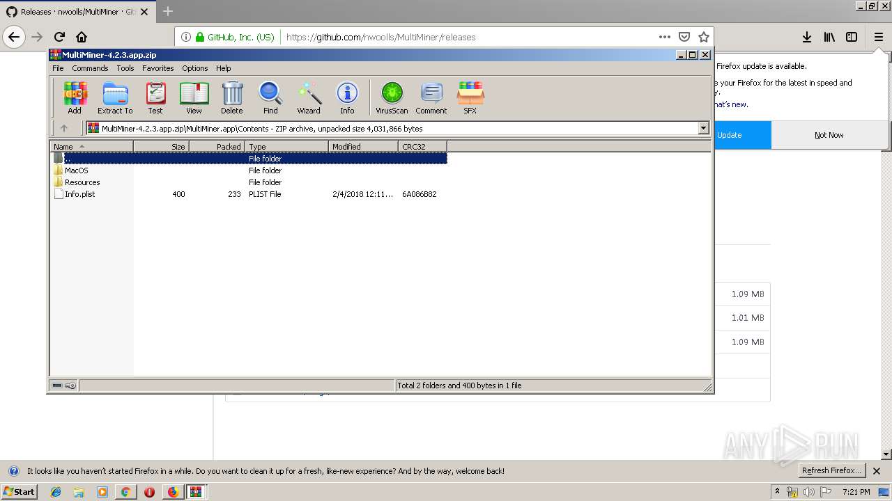Switch to Firefox in the taskbar

point(173,492)
